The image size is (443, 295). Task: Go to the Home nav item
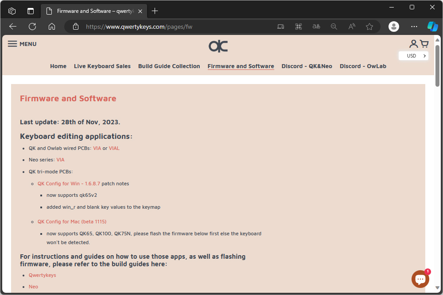58,66
